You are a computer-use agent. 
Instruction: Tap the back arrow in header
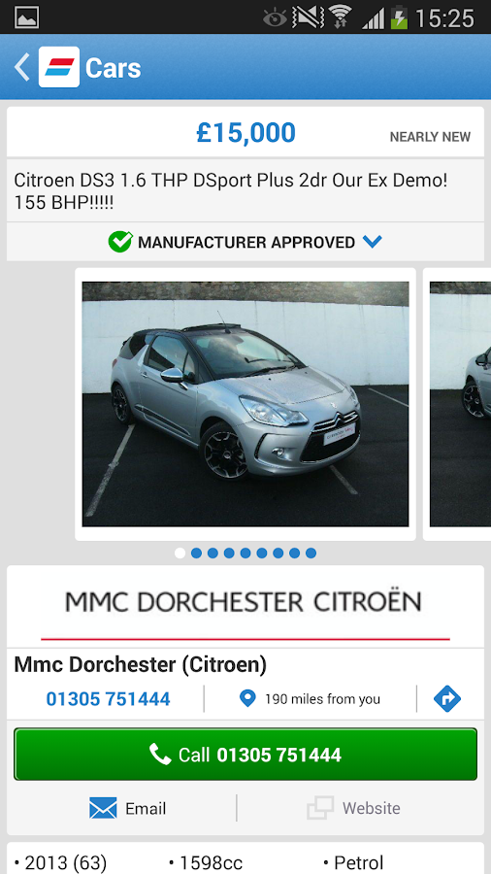coord(21,67)
